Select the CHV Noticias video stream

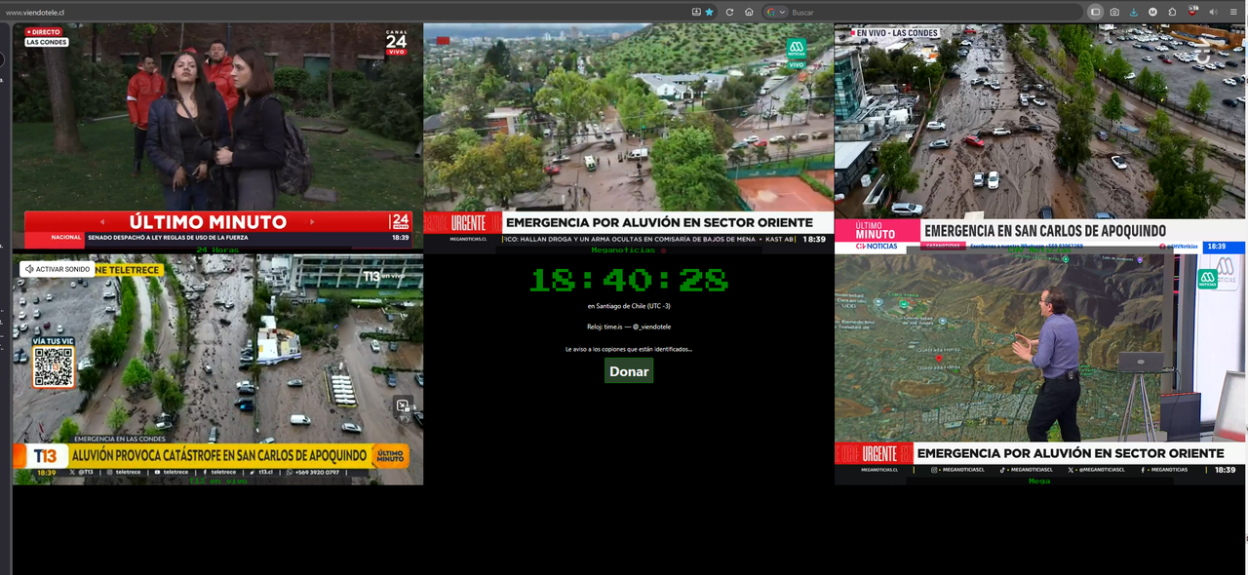(1040, 137)
